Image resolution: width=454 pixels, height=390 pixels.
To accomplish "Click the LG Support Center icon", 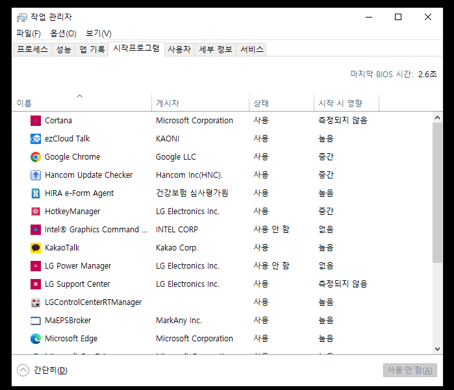I will (x=36, y=284).
